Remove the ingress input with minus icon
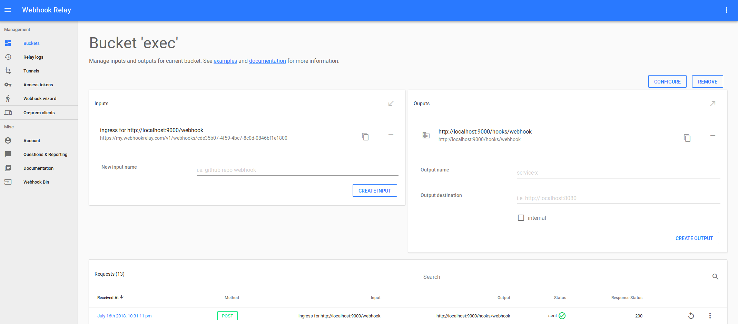 (391, 134)
